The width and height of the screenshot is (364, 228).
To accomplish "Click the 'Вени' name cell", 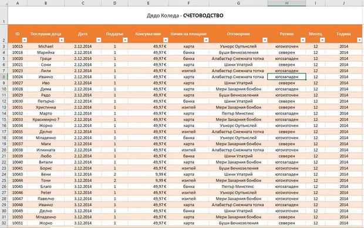I will click(46, 175).
